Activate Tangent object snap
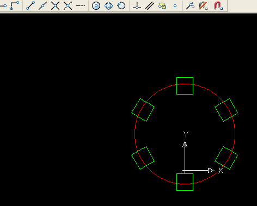The height and width of the screenshot is (206, 257). click(x=121, y=5)
